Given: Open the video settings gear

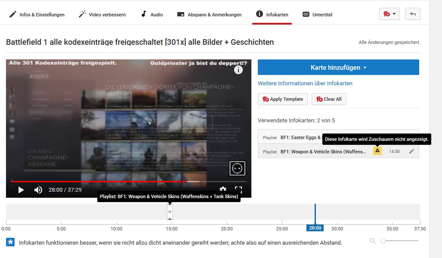Looking at the screenshot, I should [223, 189].
